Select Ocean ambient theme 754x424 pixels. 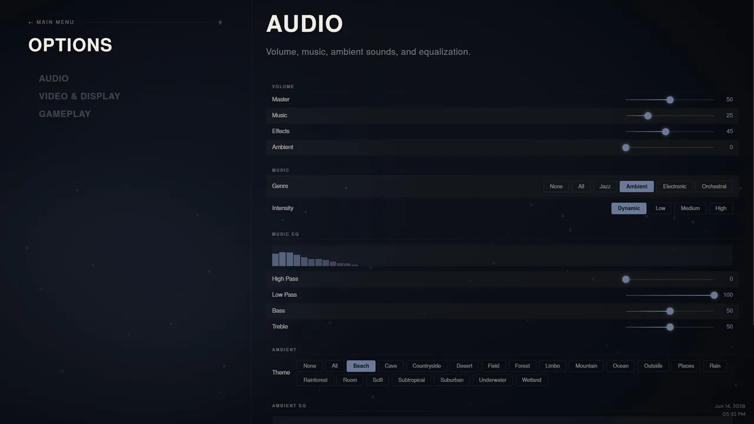click(620, 366)
